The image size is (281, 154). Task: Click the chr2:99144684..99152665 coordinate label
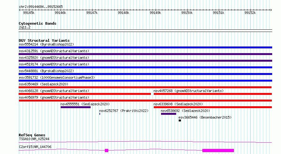41,7
